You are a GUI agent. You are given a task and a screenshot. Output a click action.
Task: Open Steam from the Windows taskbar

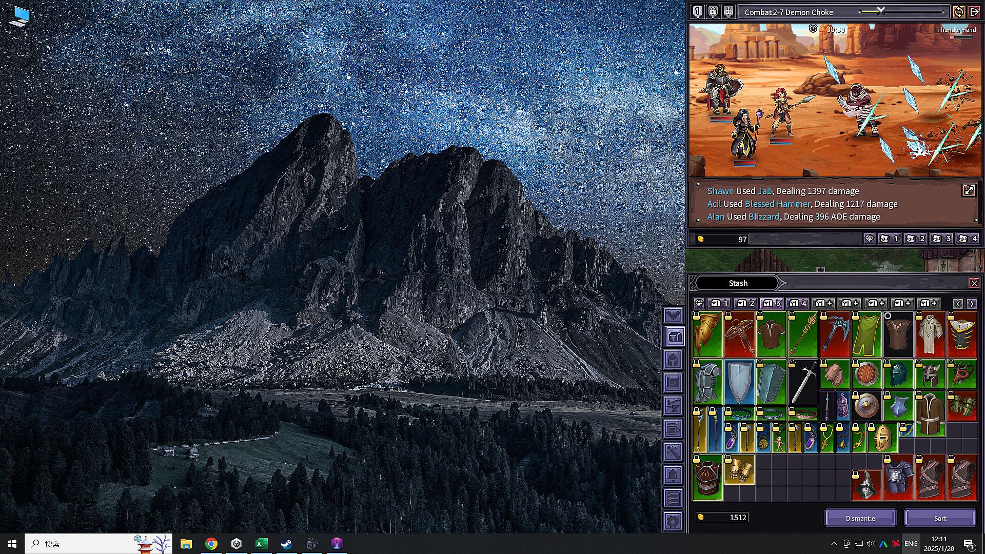(x=286, y=544)
